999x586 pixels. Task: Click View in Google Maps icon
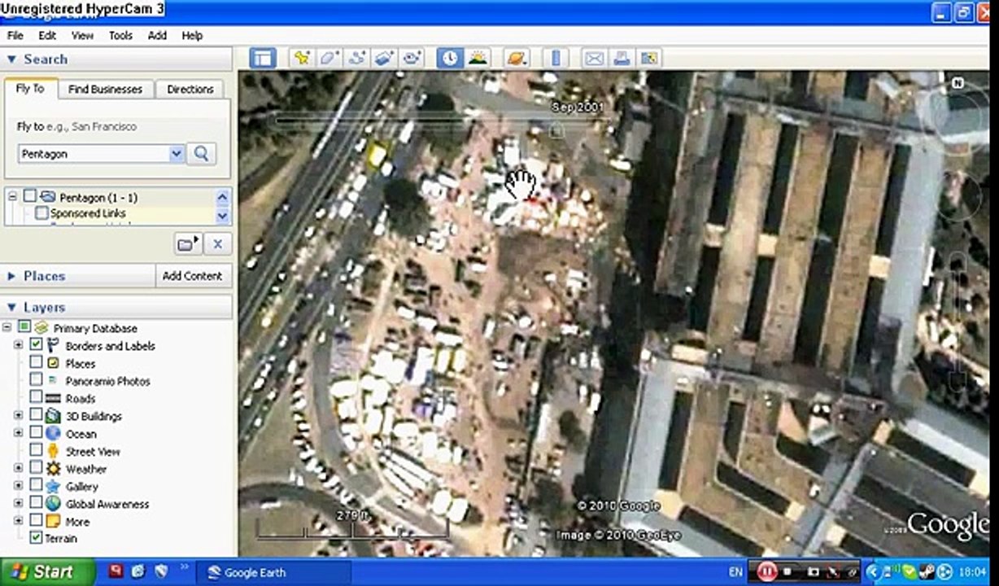(648, 58)
